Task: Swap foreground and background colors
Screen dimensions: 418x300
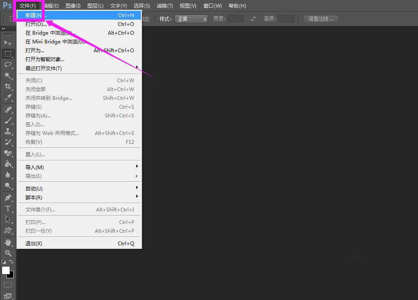Action: (11, 262)
